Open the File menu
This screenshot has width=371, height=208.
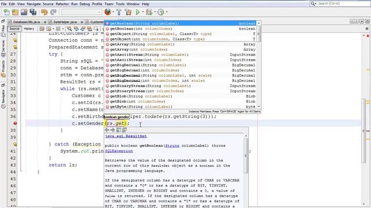4,4
